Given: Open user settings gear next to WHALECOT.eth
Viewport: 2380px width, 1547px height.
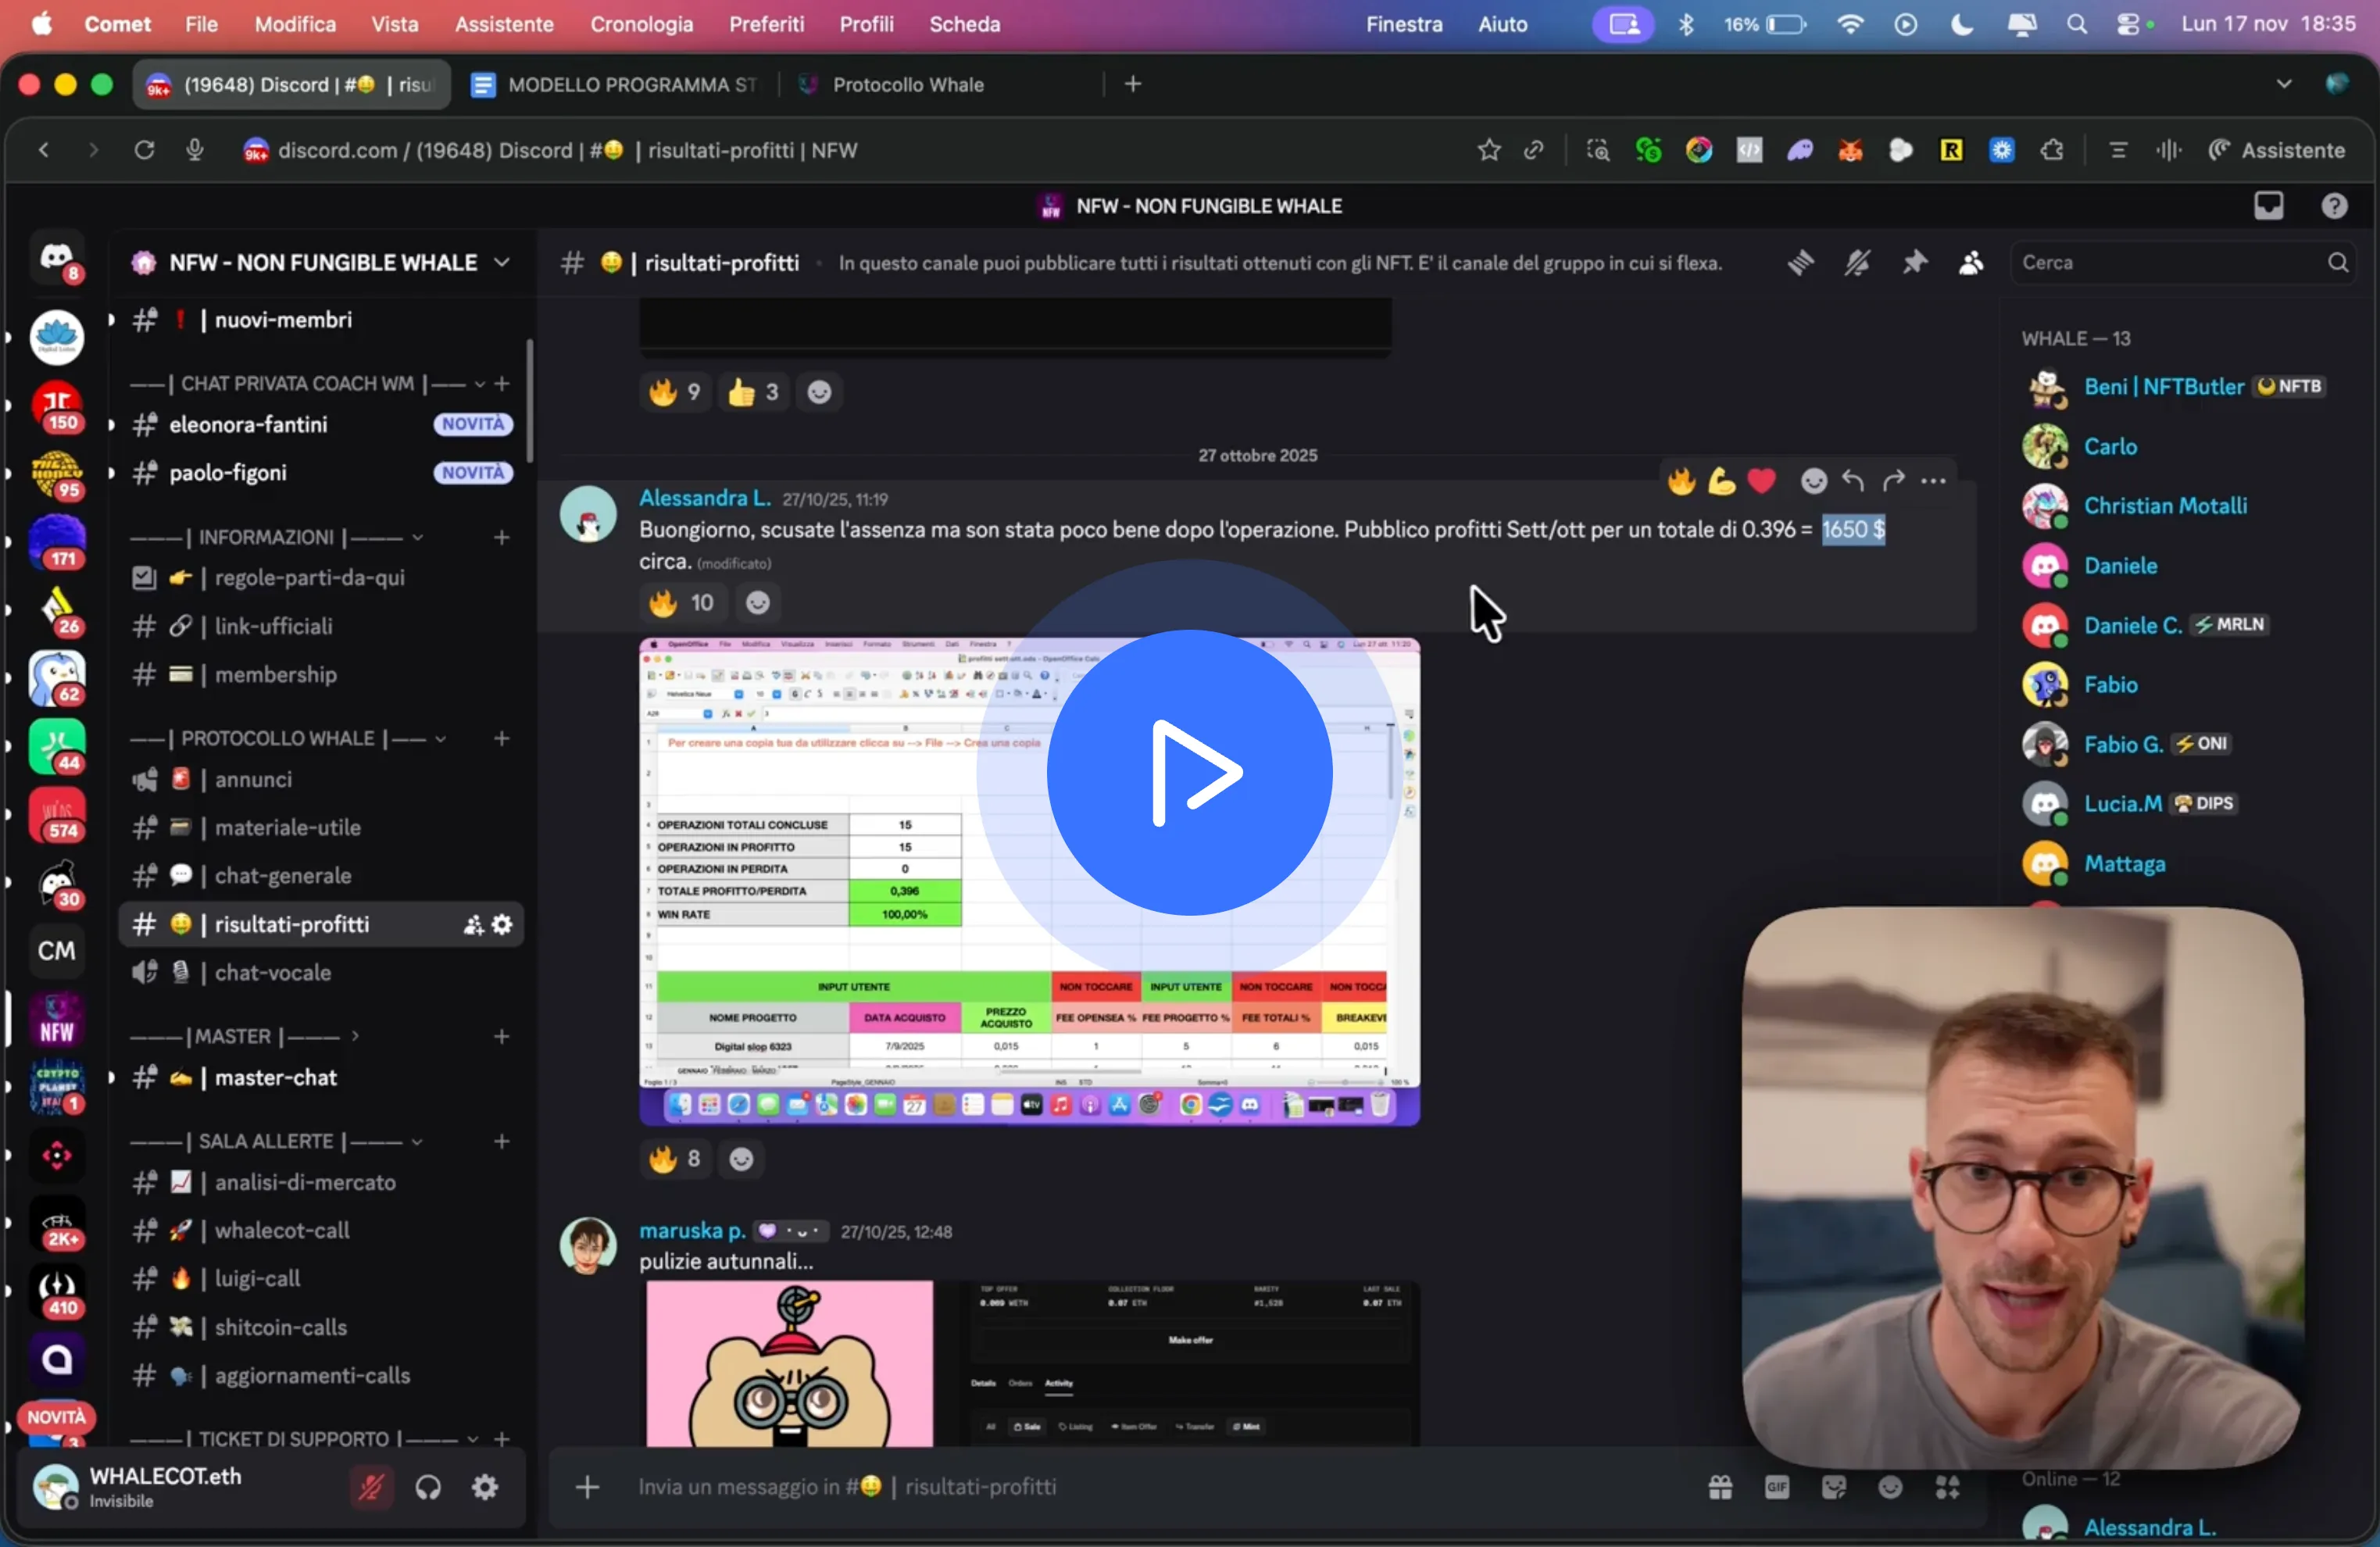Looking at the screenshot, I should [x=485, y=1487].
